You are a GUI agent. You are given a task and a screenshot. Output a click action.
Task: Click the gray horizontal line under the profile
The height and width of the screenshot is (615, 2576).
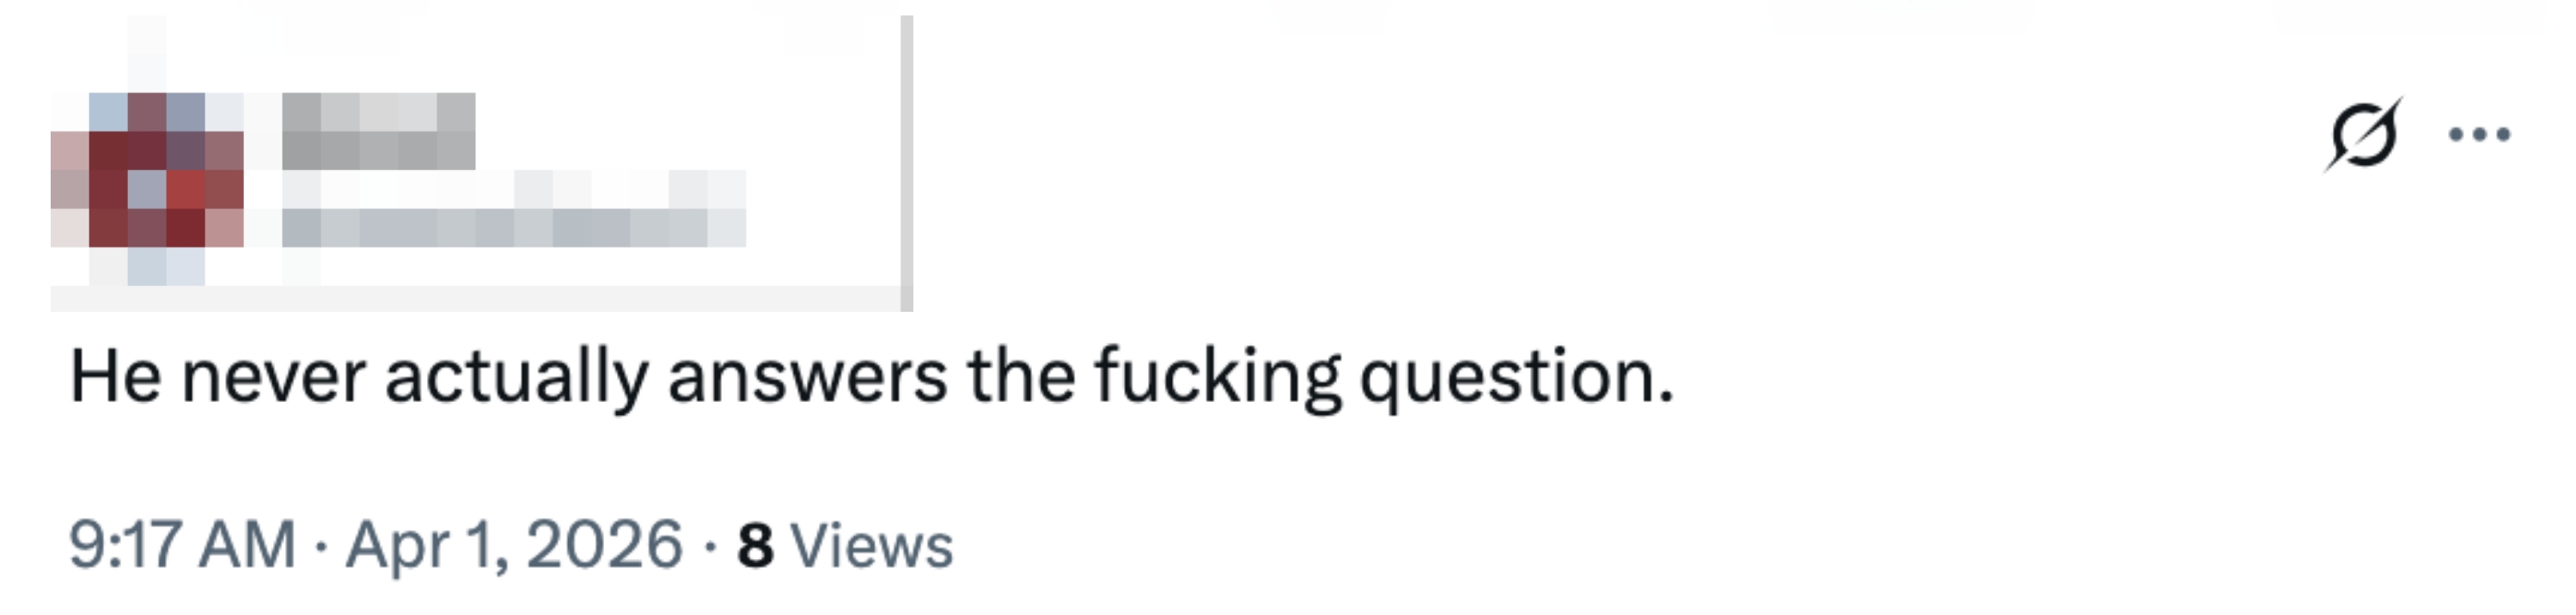coord(475,298)
